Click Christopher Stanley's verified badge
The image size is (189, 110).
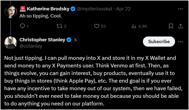69,40
